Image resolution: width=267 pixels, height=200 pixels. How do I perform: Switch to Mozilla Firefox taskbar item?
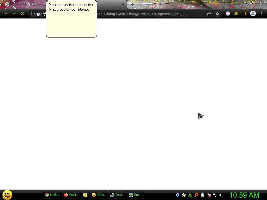click(x=71, y=195)
